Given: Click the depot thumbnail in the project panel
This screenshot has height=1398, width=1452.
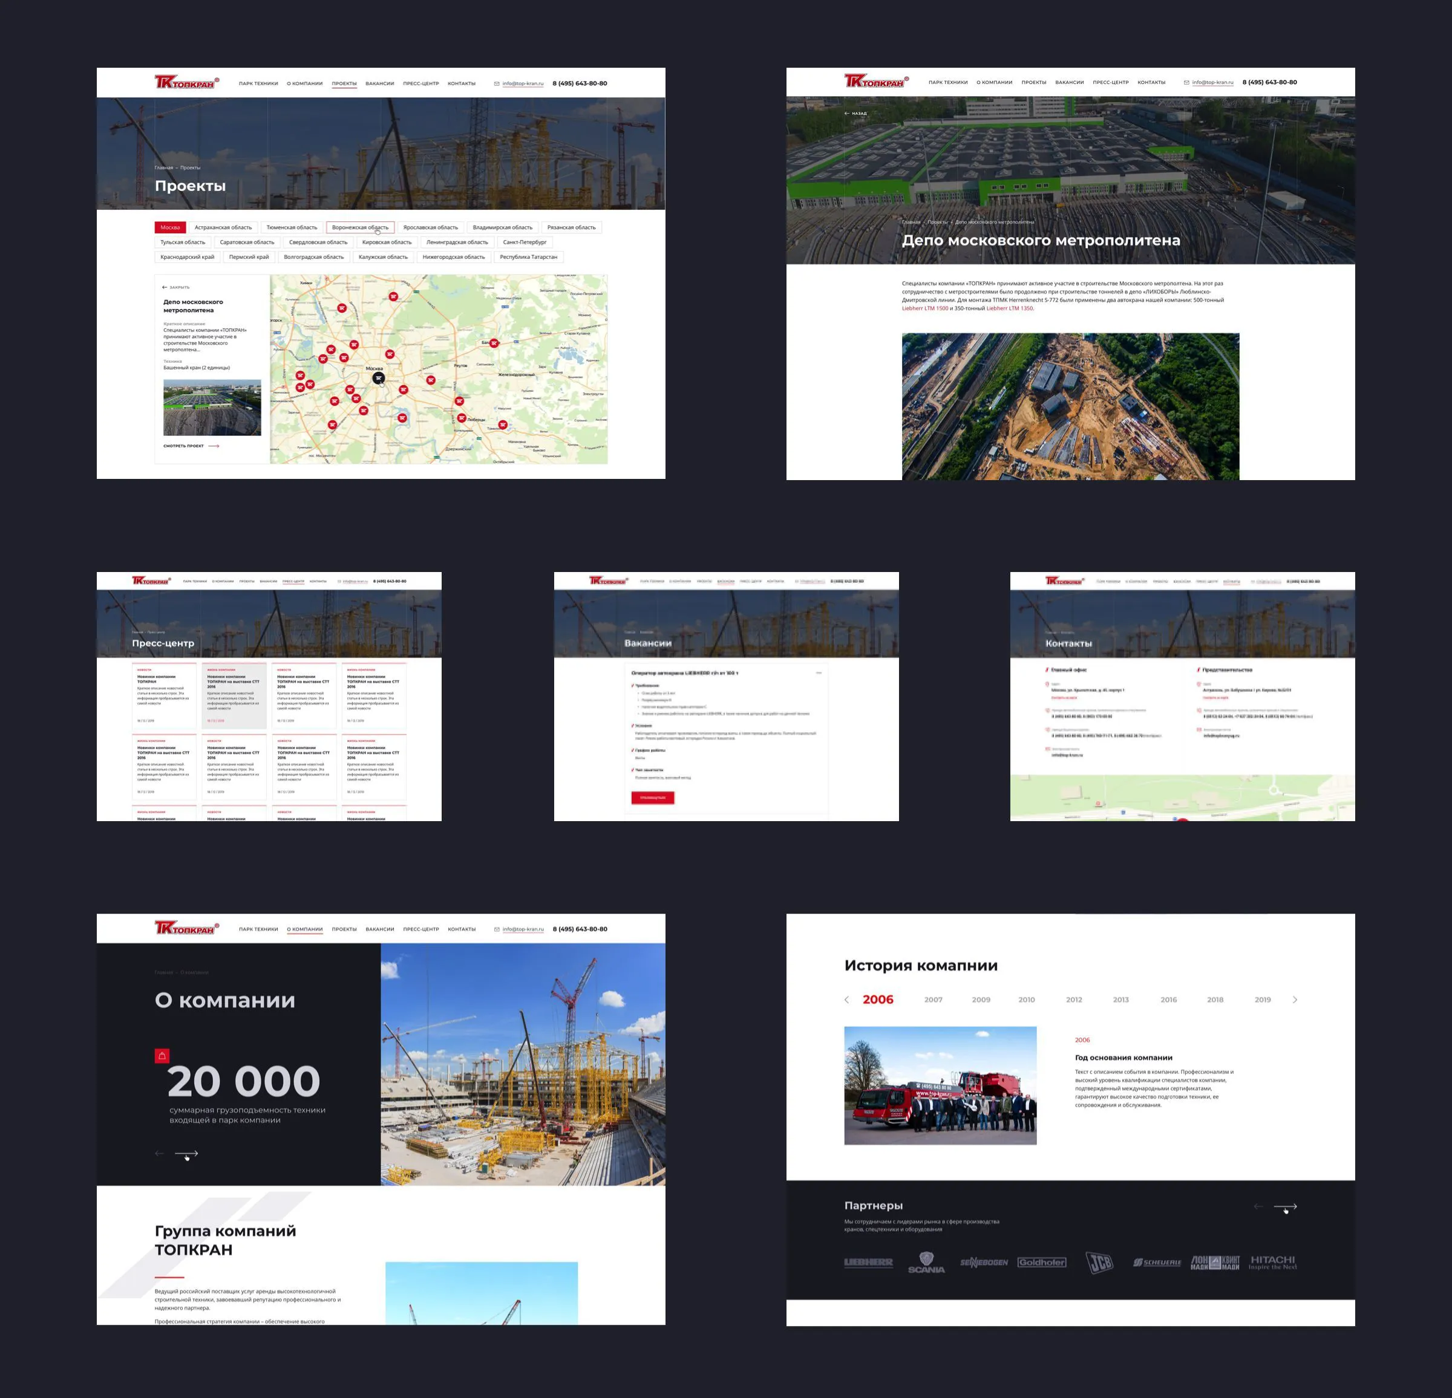Looking at the screenshot, I should click(x=212, y=408).
